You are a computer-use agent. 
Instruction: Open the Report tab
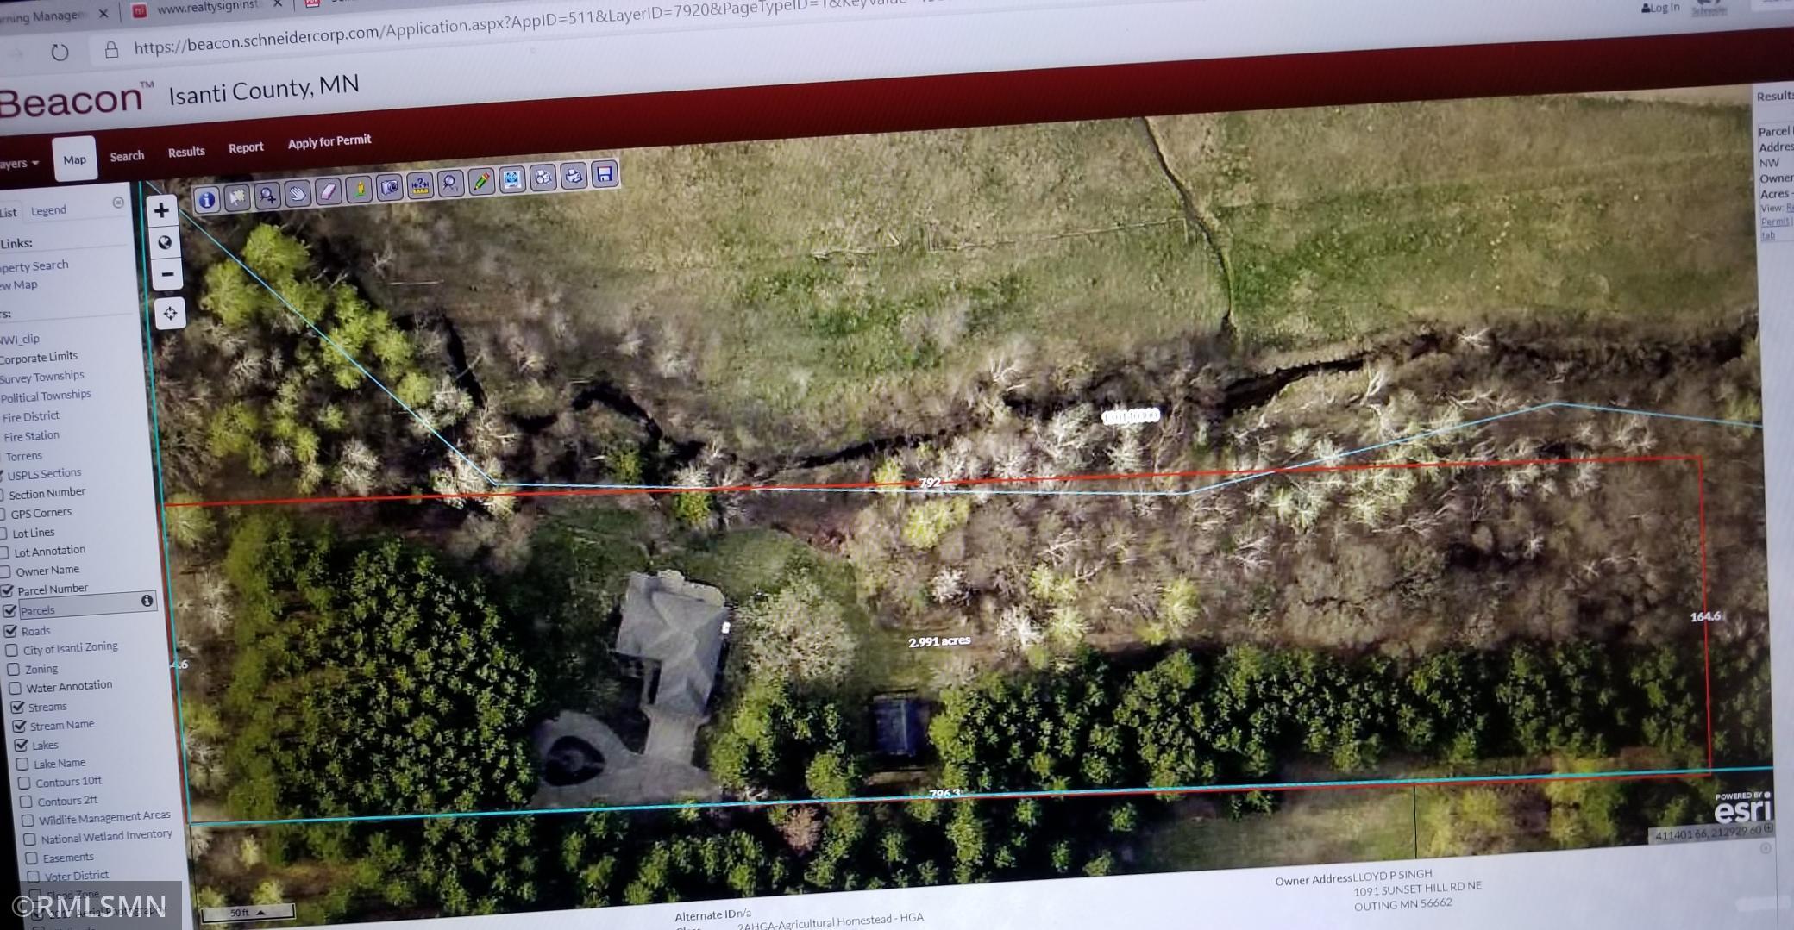click(246, 147)
